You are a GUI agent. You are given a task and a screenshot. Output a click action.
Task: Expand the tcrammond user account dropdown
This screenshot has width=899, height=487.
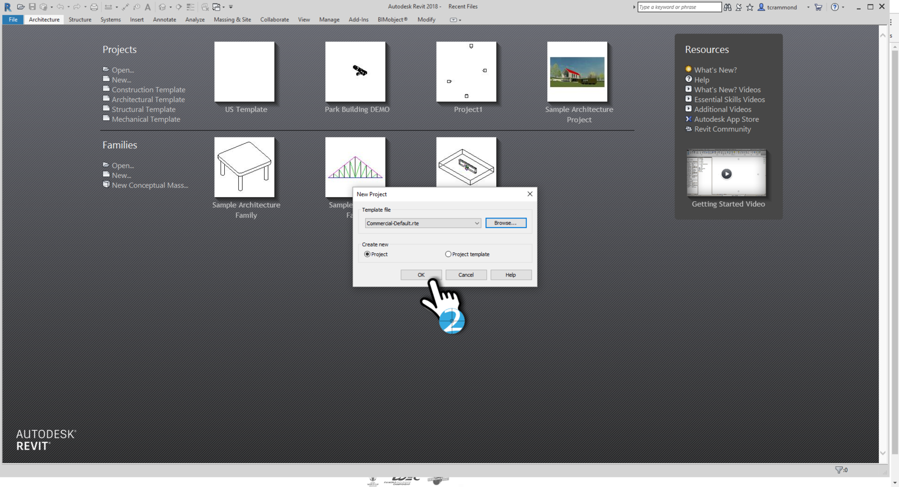pyautogui.click(x=808, y=7)
